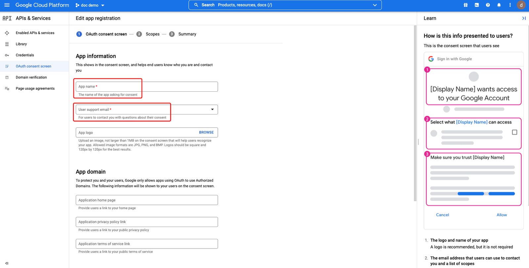Open the doc demo project selector
Viewport: 529px width, 268px height.
click(x=90, y=5)
